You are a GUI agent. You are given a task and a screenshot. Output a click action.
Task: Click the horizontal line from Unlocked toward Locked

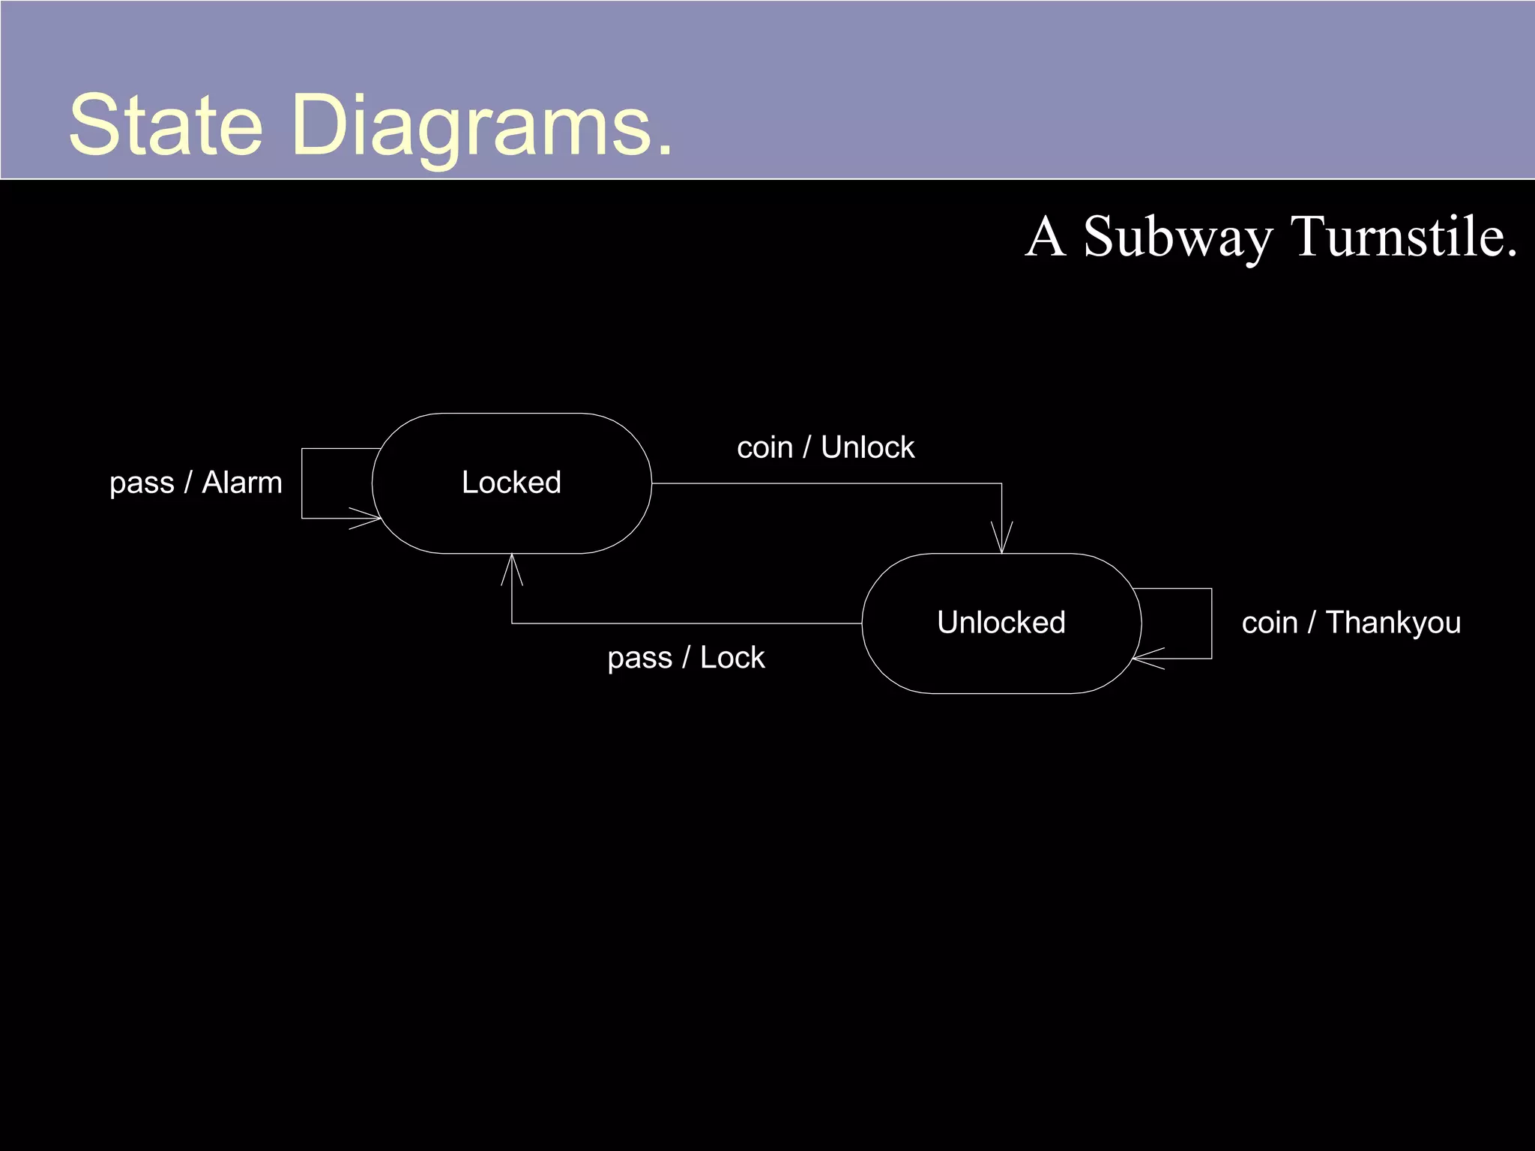[686, 623]
